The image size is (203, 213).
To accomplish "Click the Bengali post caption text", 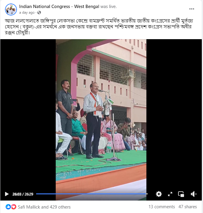I will coord(99,27).
